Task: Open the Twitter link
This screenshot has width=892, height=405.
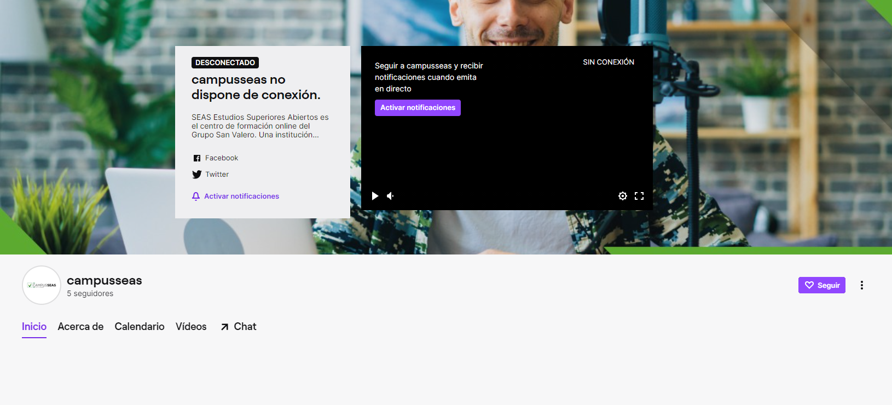Action: (211, 175)
